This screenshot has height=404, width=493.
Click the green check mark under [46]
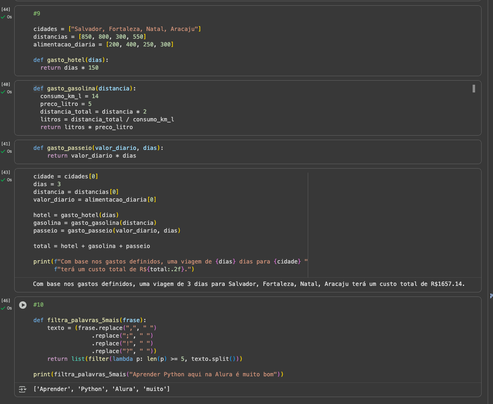coord(3,308)
